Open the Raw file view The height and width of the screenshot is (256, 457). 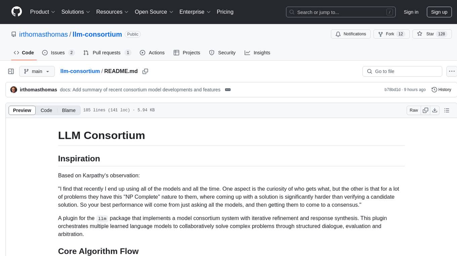coord(414,110)
